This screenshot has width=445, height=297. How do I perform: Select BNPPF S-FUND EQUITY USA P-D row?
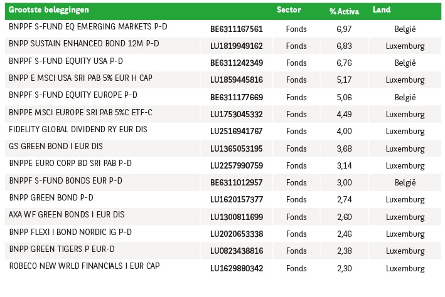(x=223, y=63)
